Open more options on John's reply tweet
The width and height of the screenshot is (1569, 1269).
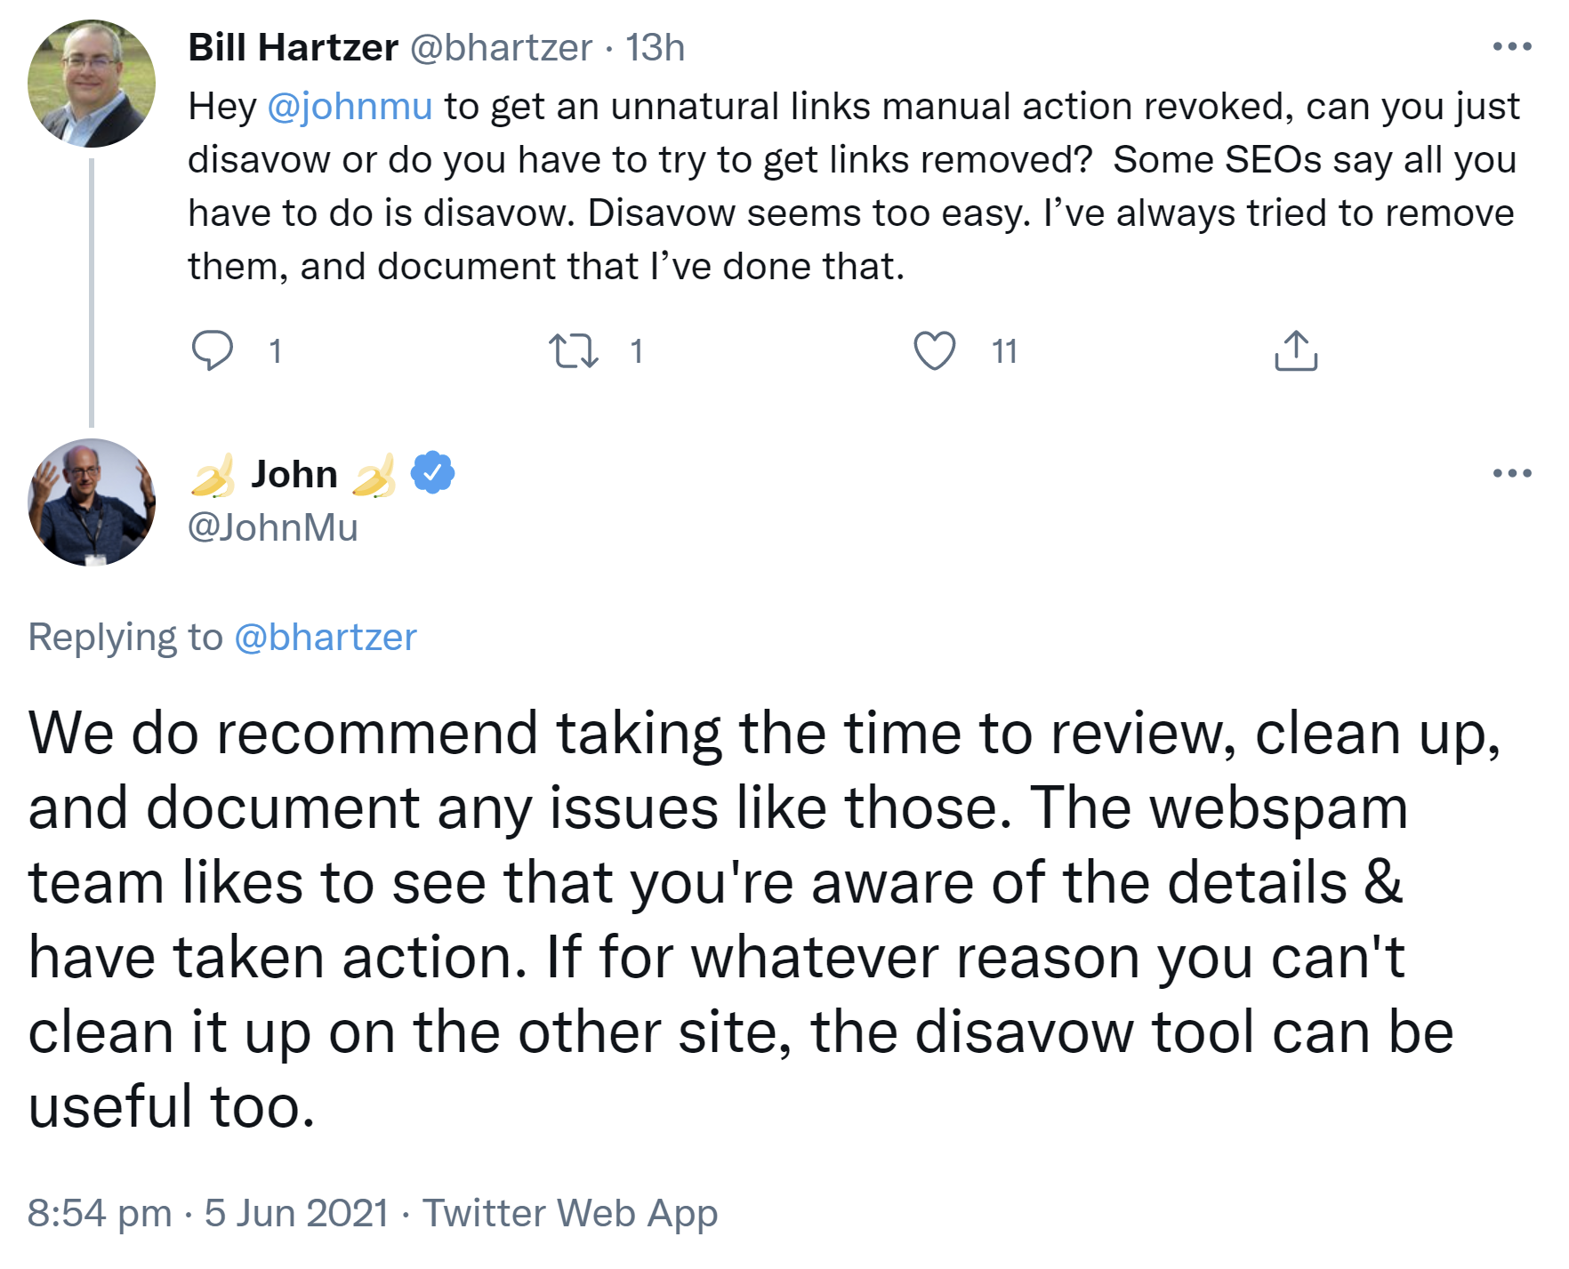1511,473
